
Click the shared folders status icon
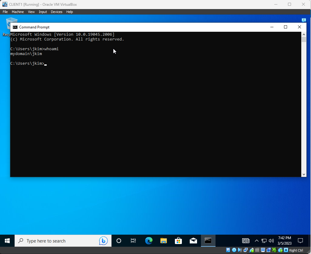coord(257,250)
